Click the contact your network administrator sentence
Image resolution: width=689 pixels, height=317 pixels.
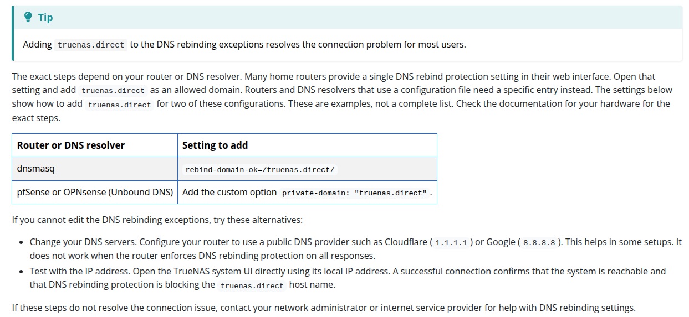(x=324, y=308)
